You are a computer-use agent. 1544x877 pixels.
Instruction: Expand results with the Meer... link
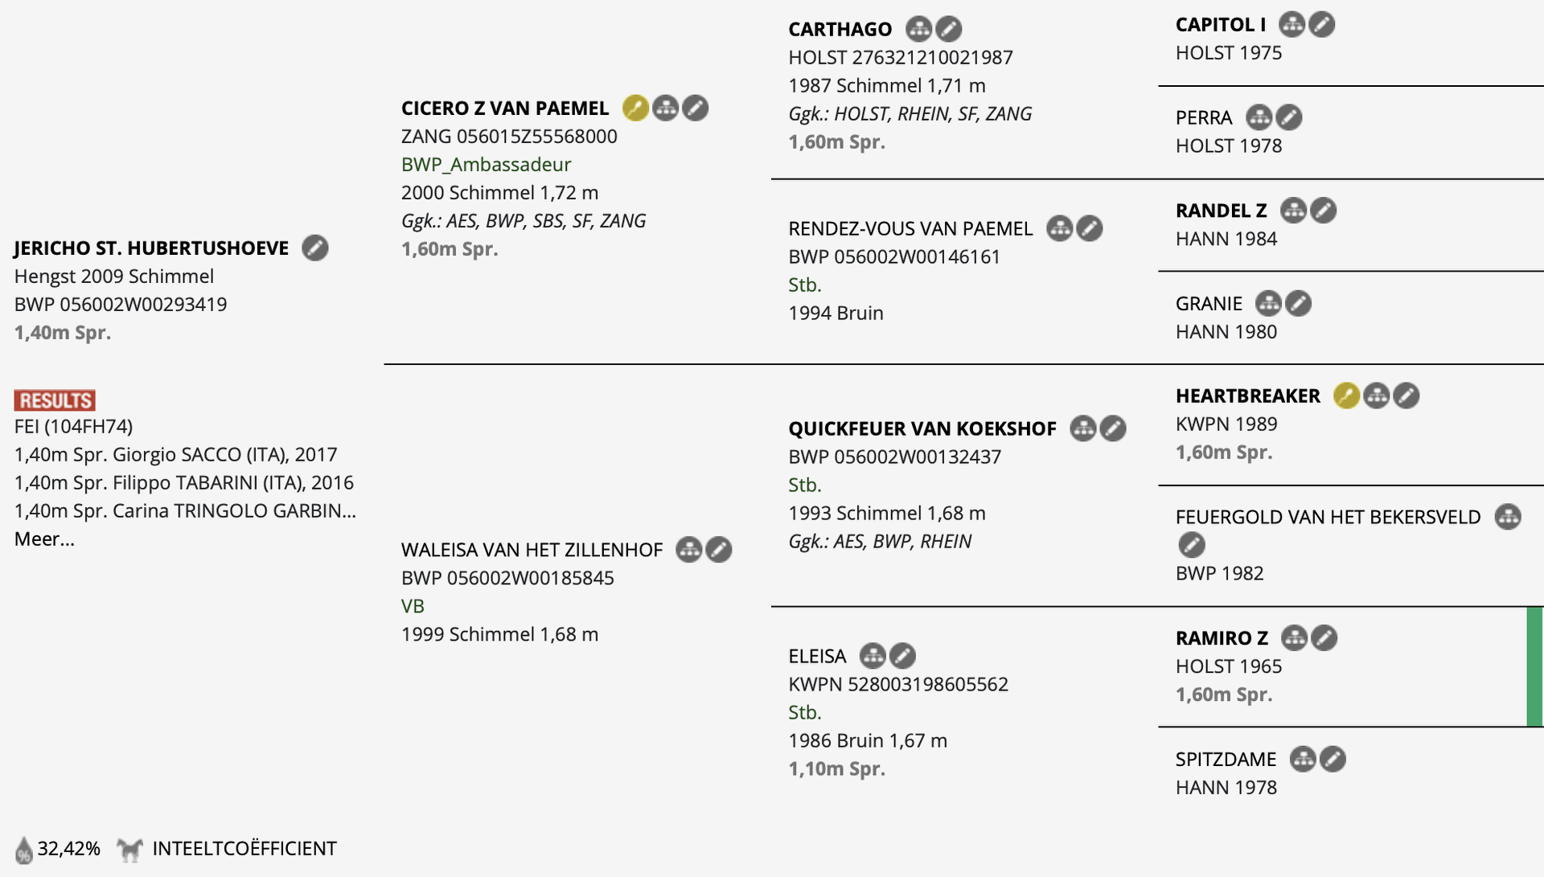click(44, 539)
